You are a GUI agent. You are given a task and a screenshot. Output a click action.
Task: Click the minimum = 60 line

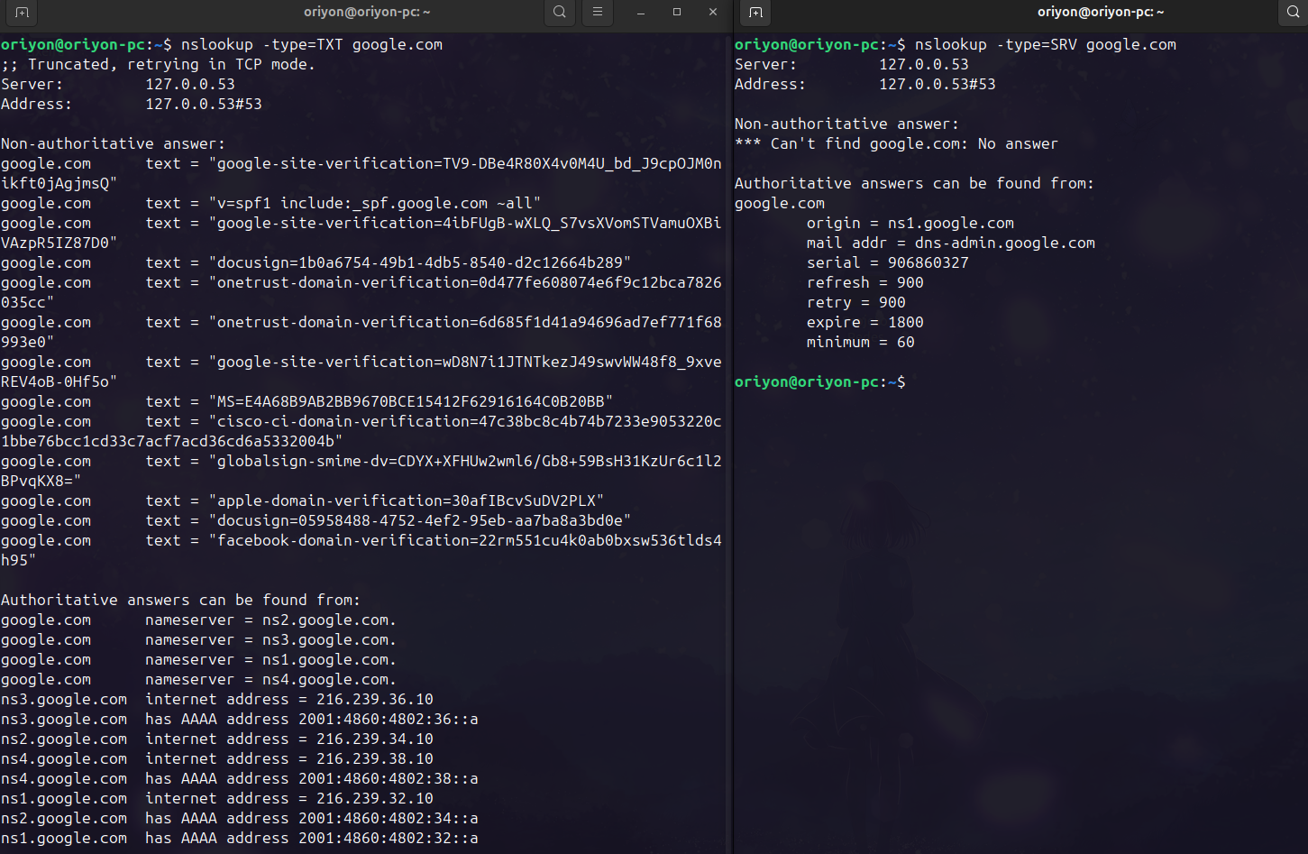(861, 342)
